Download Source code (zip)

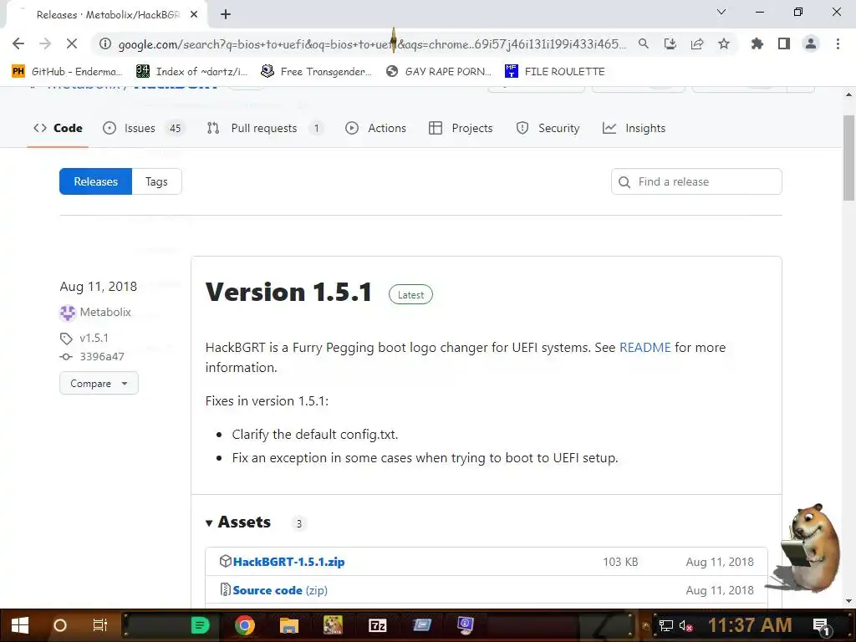[x=280, y=590]
